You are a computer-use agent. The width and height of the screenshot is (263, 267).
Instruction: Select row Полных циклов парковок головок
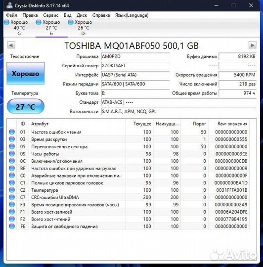tap(128, 183)
